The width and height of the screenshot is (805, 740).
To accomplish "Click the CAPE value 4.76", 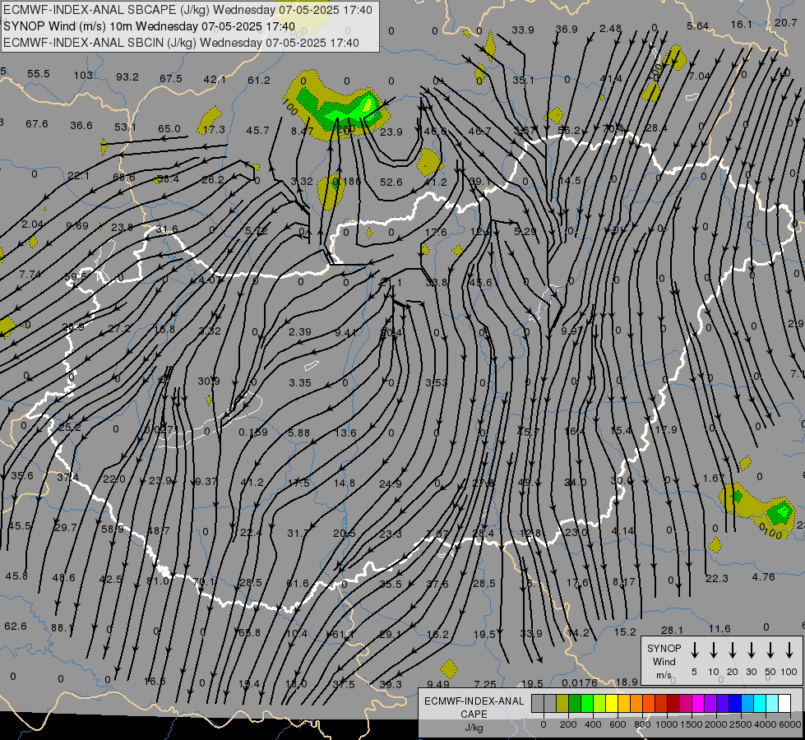I will pyautogui.click(x=763, y=576).
